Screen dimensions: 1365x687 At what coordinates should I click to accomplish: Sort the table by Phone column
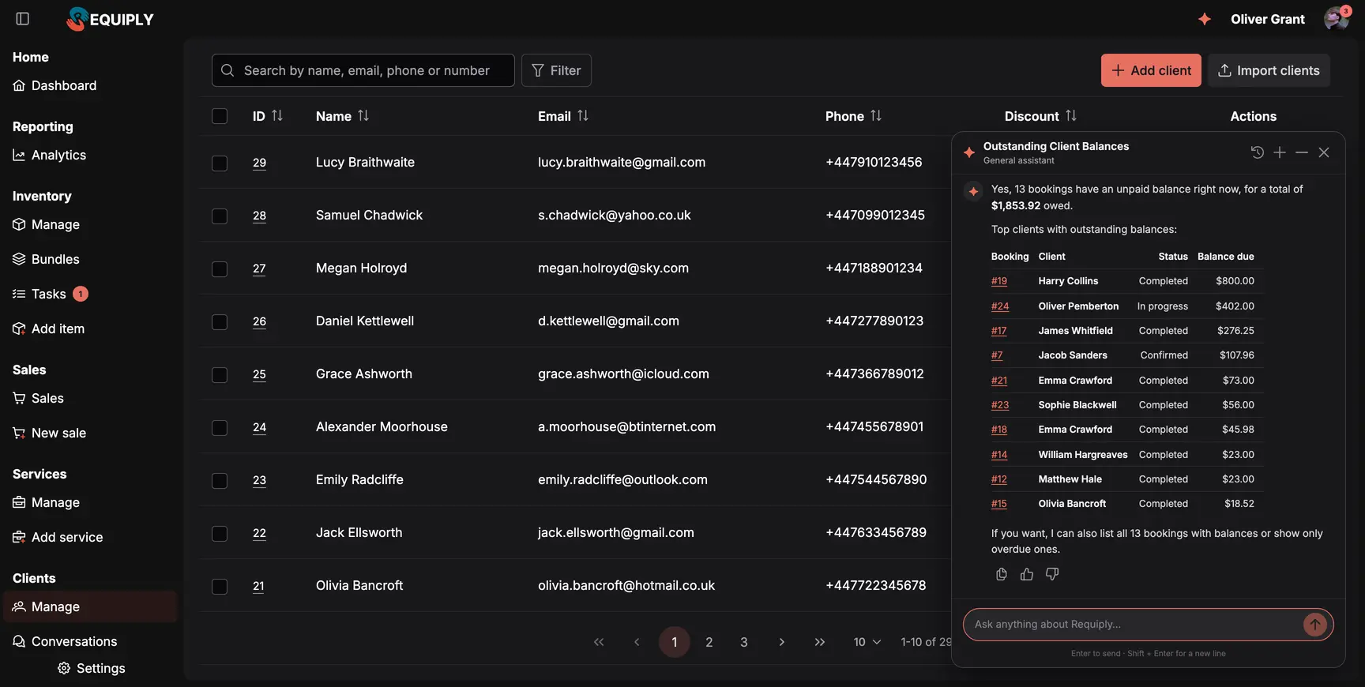pyautogui.click(x=876, y=116)
